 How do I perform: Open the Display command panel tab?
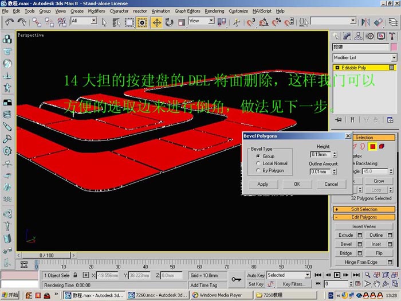381,36
